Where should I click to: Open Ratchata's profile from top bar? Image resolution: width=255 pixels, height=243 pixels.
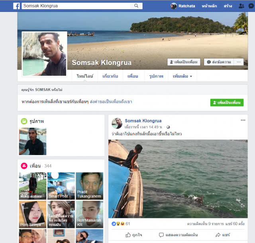click(x=186, y=6)
